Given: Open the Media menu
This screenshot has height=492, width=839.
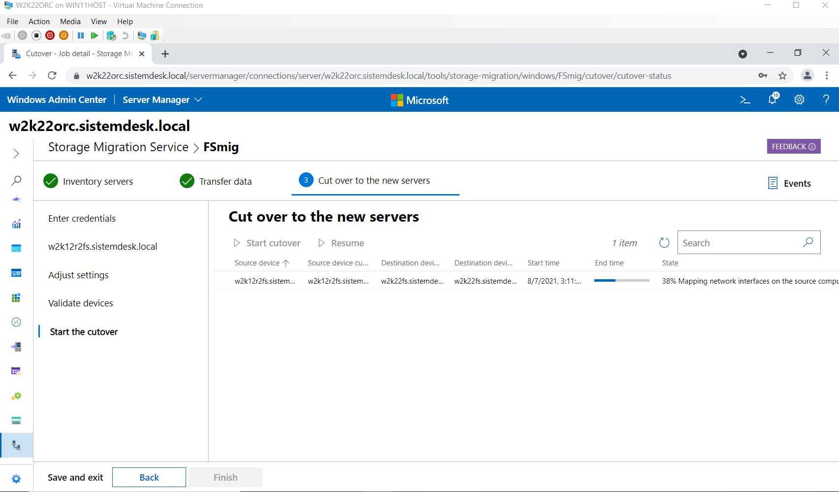Looking at the screenshot, I should tap(70, 22).
